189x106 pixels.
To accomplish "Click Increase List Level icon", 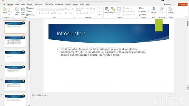I will [91, 9].
